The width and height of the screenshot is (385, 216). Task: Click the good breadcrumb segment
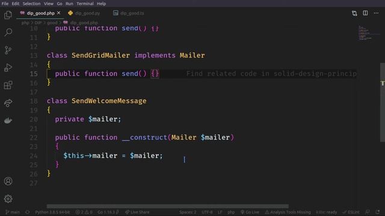click(x=52, y=23)
